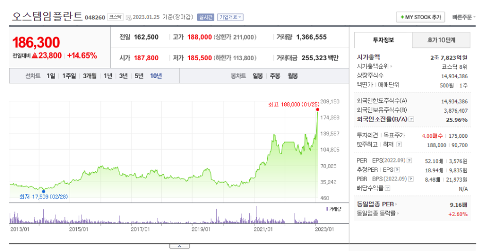Image resolution: width=482 pixels, height=251 pixels.
Task: Select the 1일 line chart period
Action: [51, 76]
